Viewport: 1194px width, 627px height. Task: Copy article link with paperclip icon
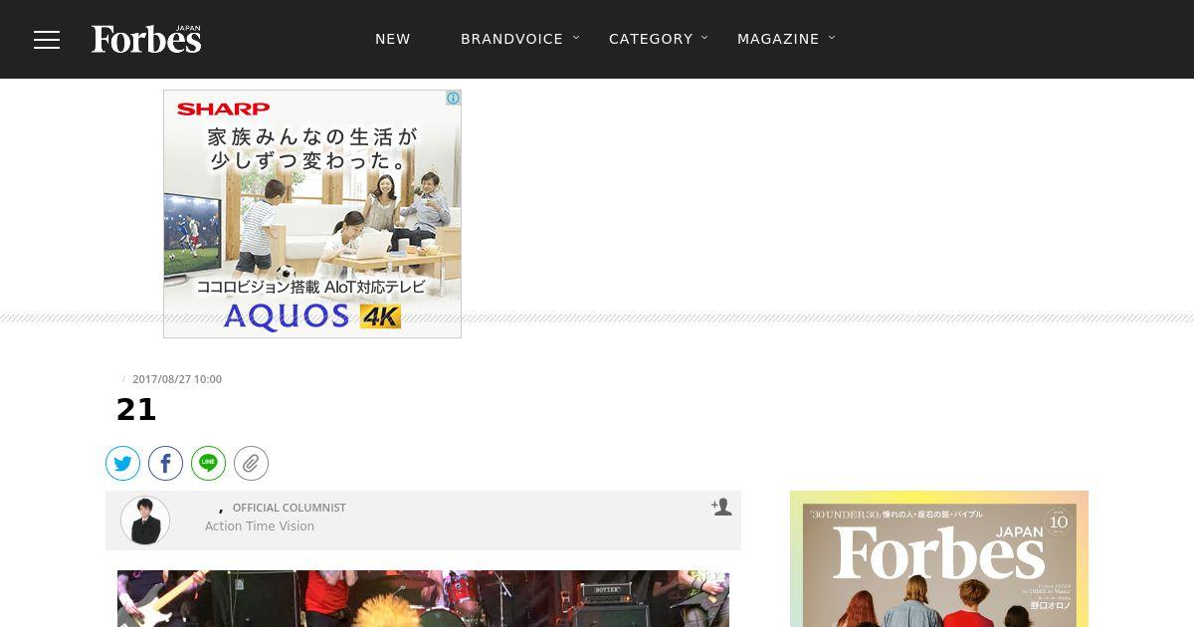(252, 463)
